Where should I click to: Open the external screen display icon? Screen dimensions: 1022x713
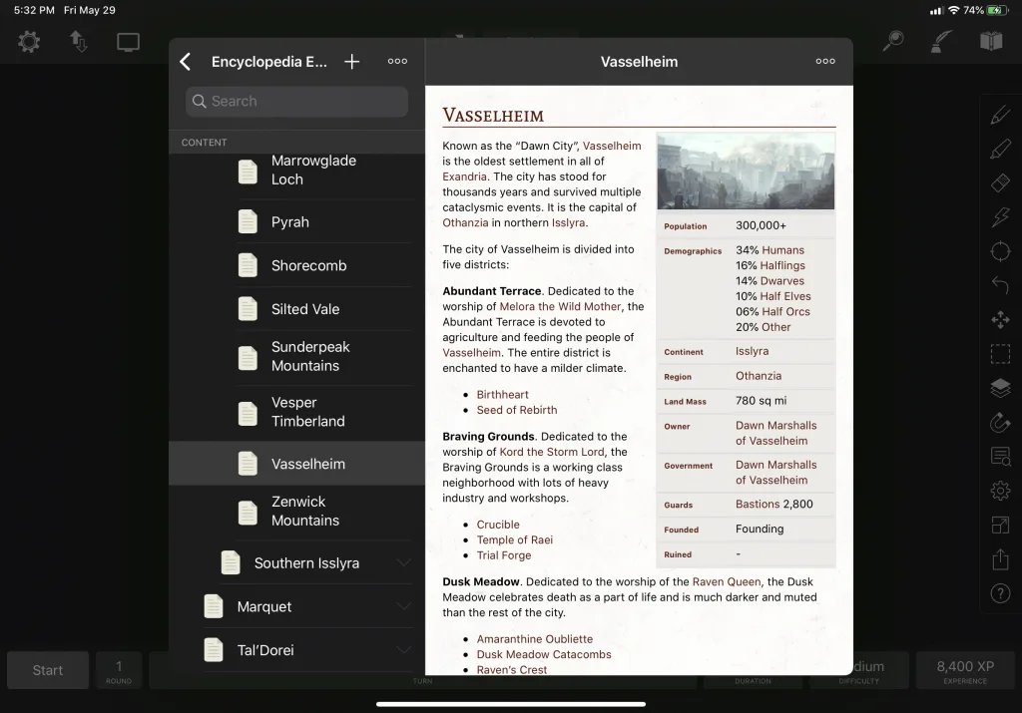[x=128, y=42]
